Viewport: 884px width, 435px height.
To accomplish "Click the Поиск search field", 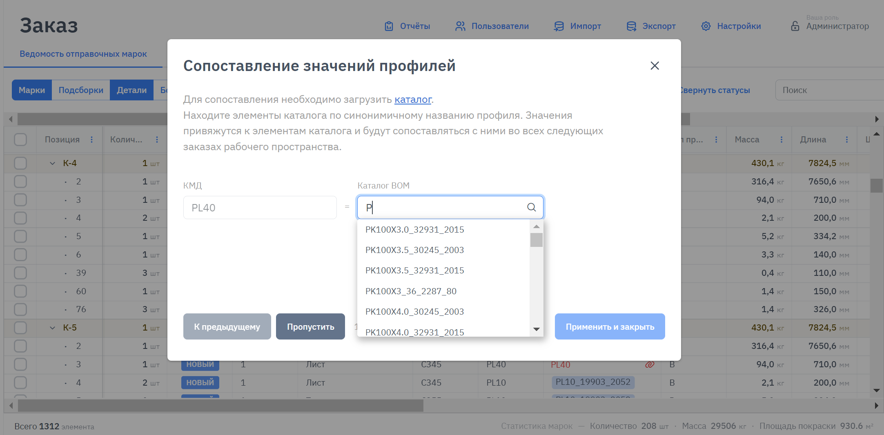I will pyautogui.click(x=829, y=90).
